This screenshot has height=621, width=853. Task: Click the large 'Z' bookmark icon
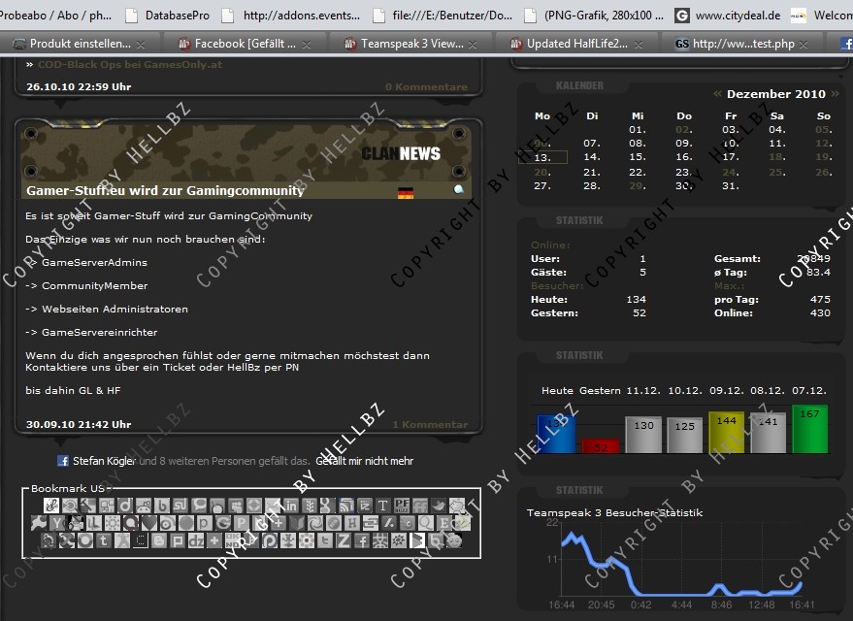(343, 540)
